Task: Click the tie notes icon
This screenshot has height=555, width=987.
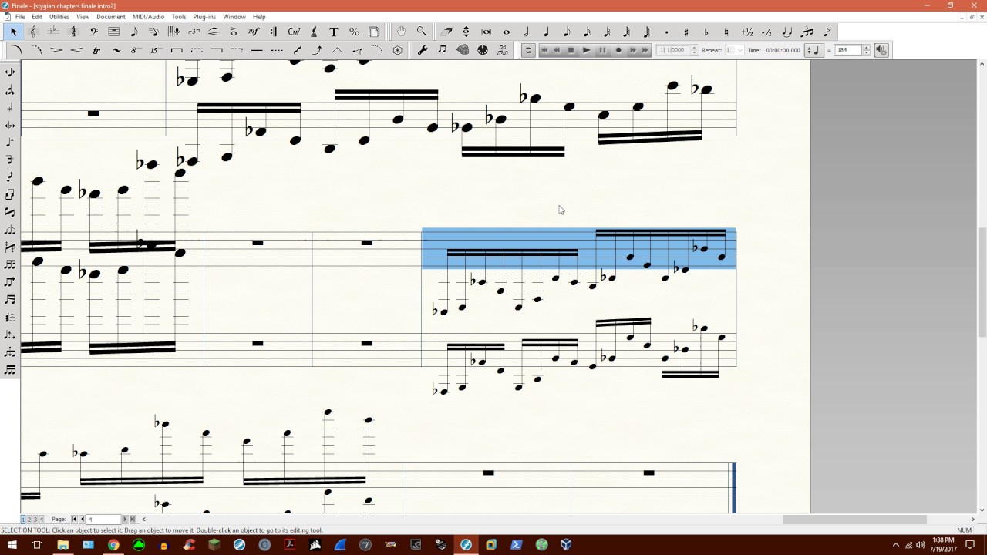Action: pyautogui.click(x=787, y=32)
